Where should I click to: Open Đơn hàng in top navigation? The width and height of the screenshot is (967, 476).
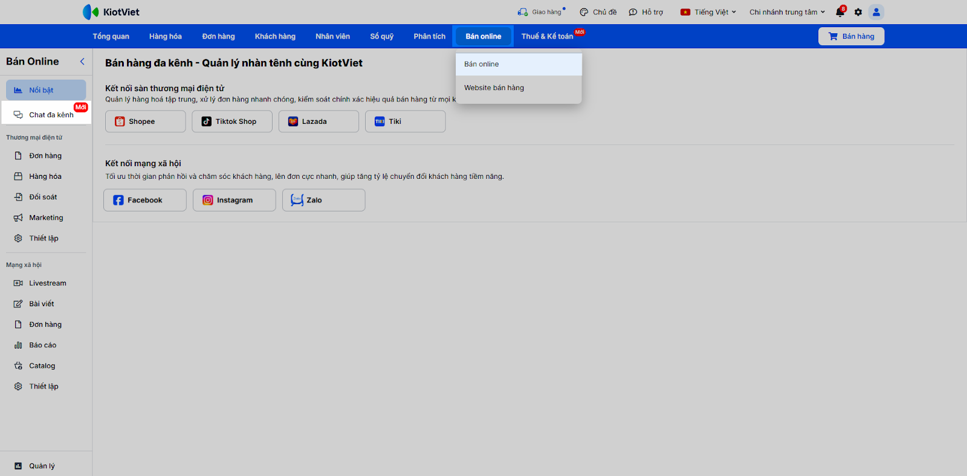pos(218,36)
